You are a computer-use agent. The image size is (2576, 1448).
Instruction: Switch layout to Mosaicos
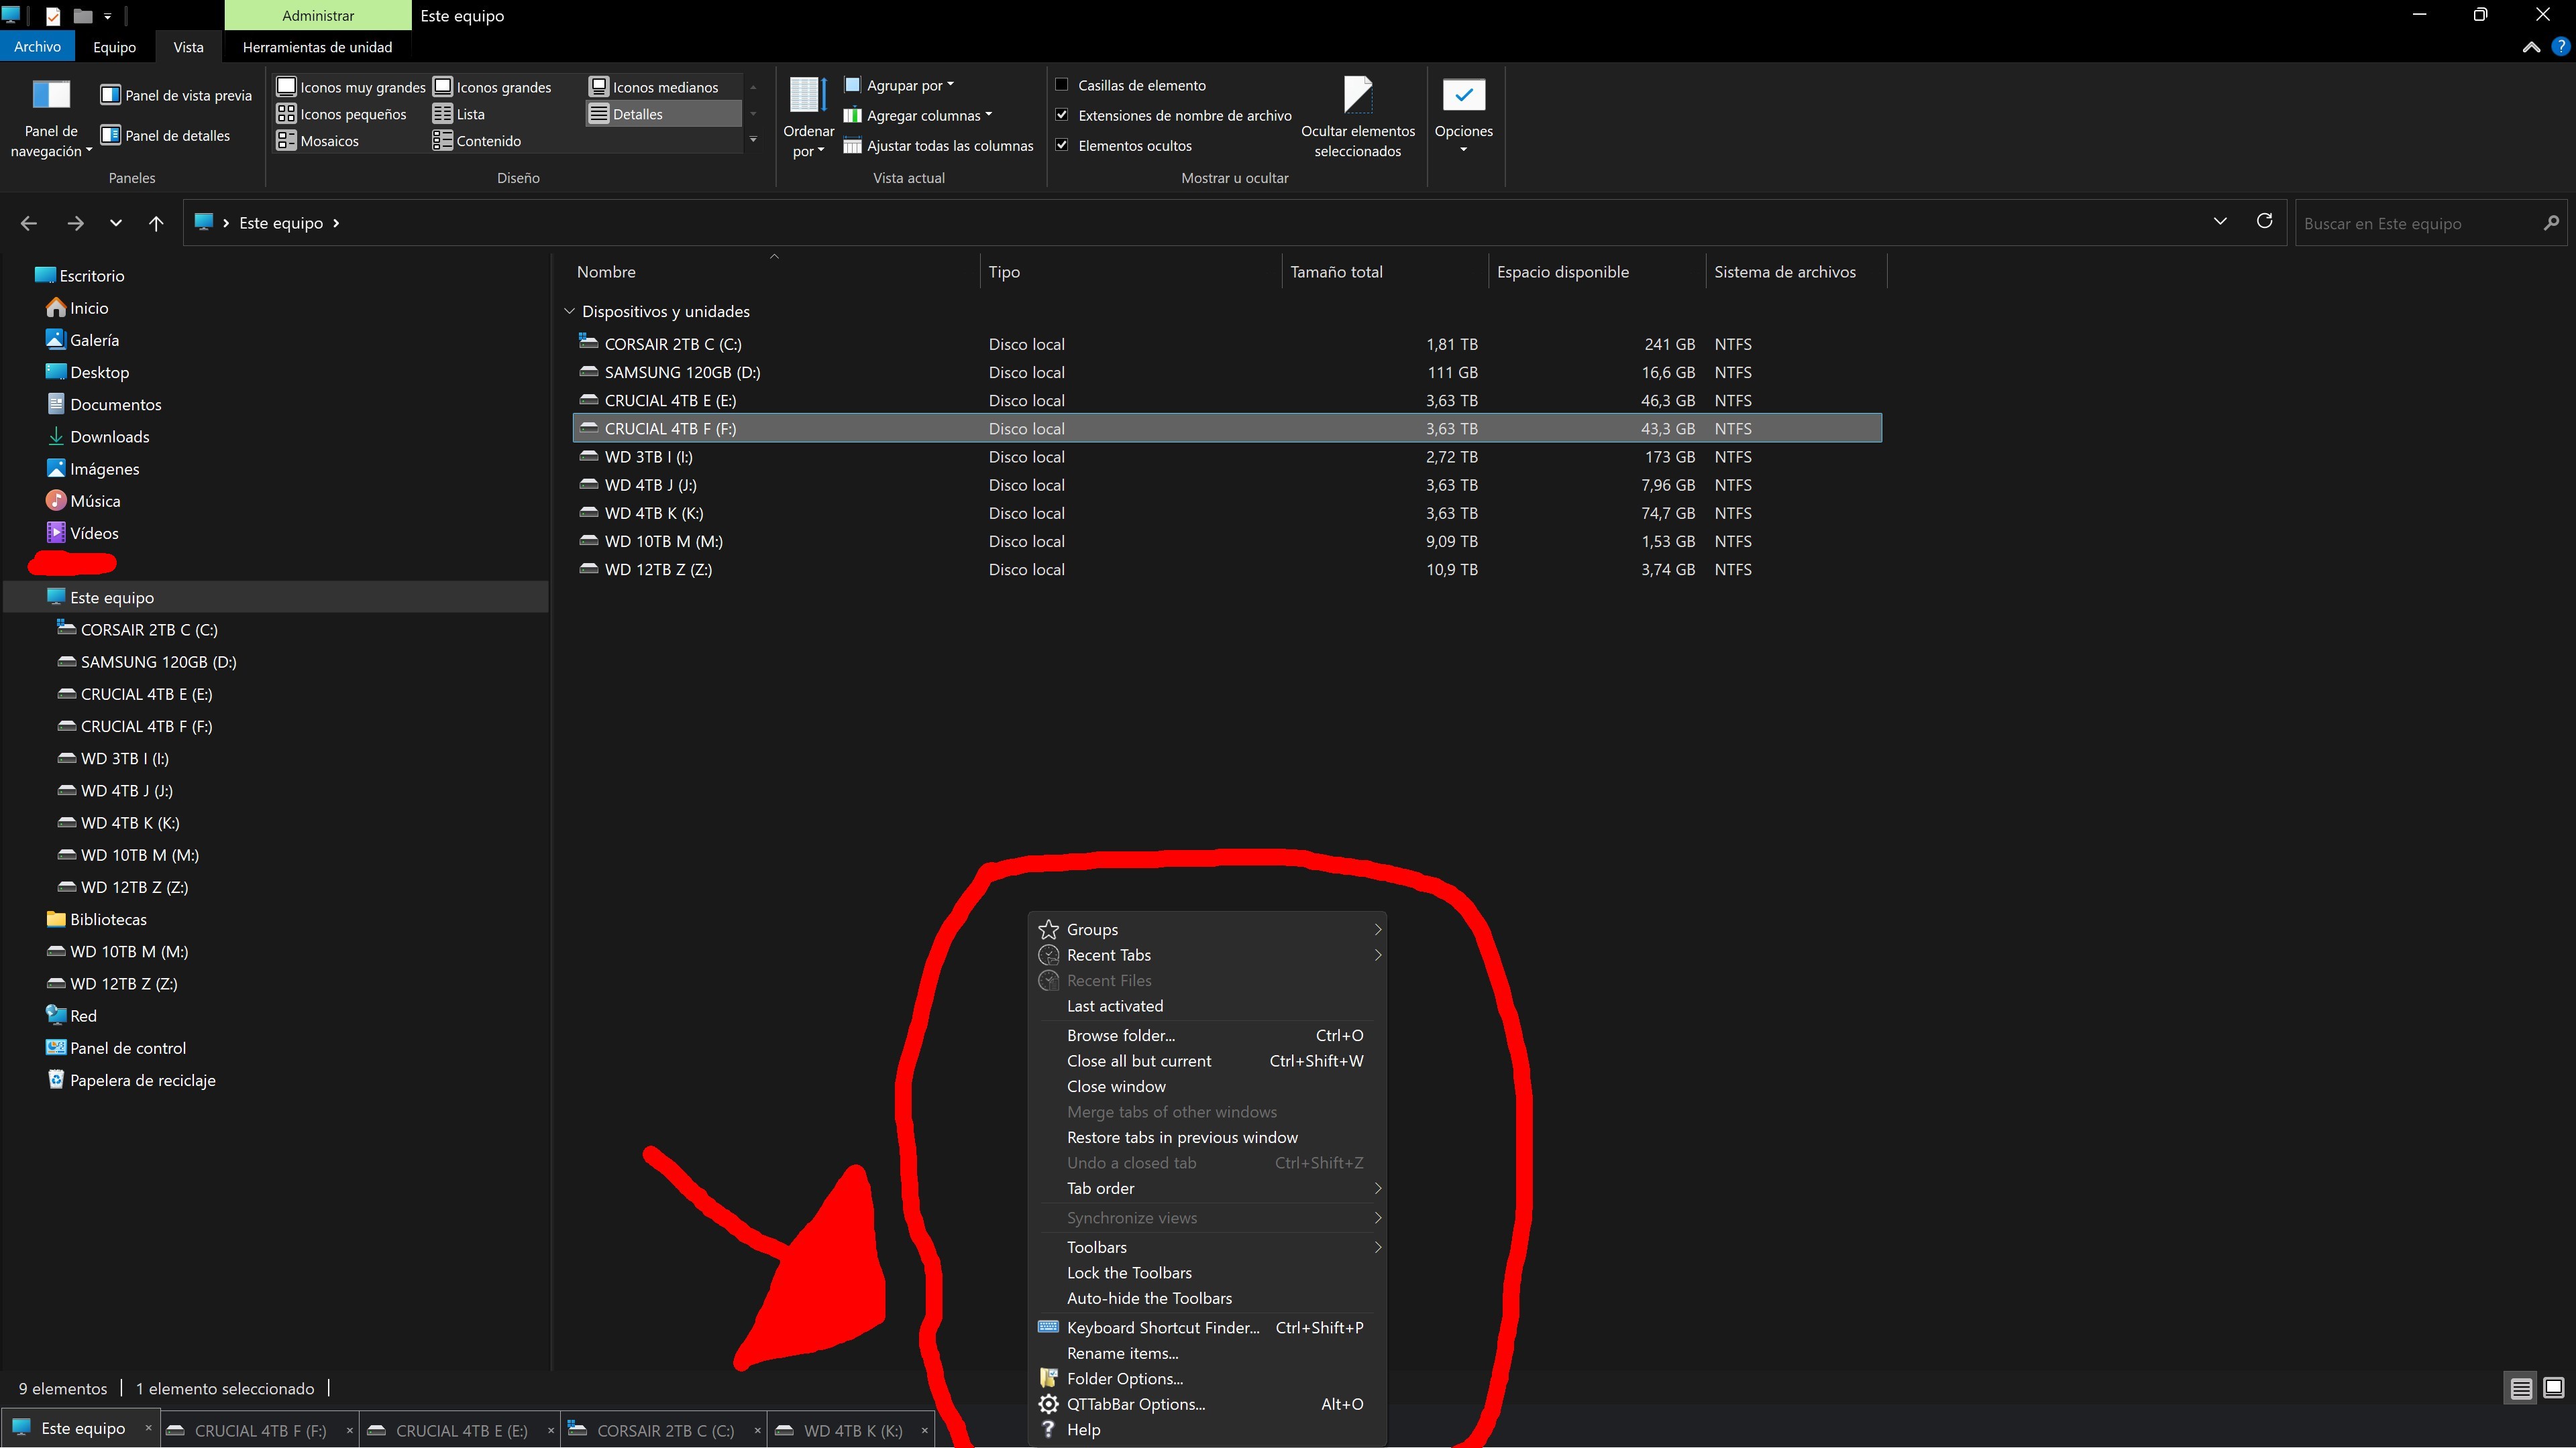(318, 141)
